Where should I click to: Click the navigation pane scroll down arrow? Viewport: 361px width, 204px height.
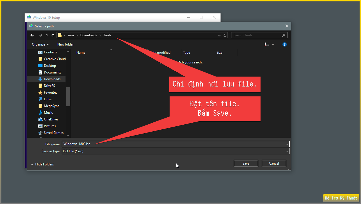(68, 135)
